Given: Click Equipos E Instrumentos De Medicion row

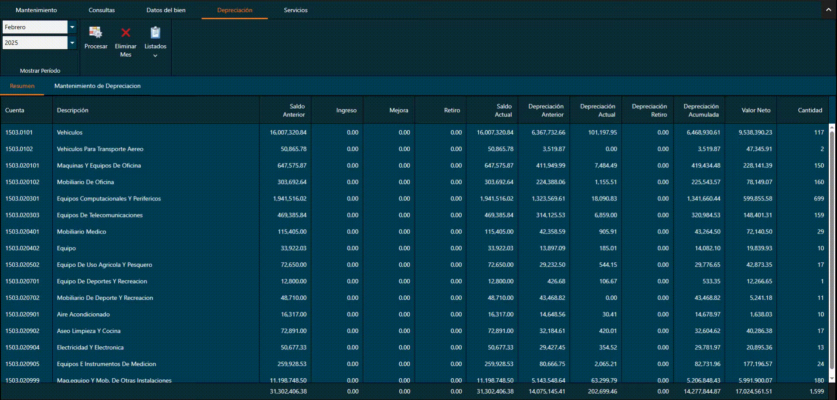Looking at the screenshot, I should (414, 364).
